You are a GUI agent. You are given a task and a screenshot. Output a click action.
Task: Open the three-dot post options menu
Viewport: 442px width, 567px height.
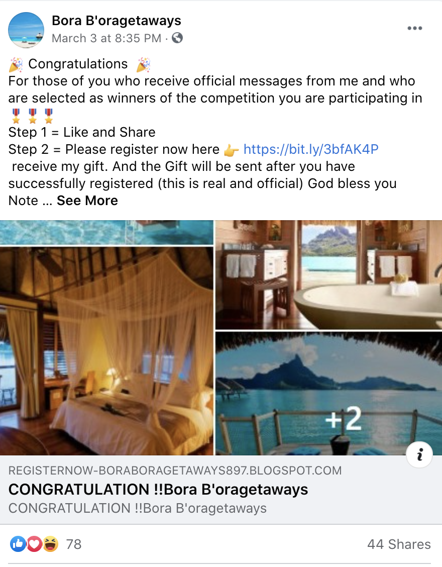coord(414,28)
